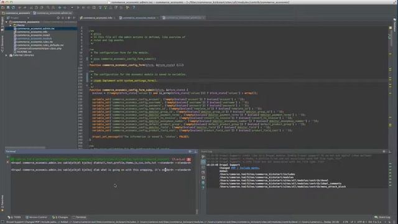Select README.txt in the project tree

pos(24,52)
